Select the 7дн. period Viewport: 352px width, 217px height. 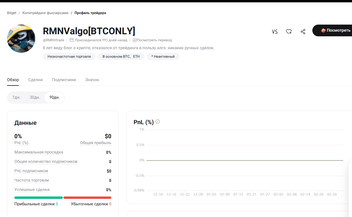[16, 98]
